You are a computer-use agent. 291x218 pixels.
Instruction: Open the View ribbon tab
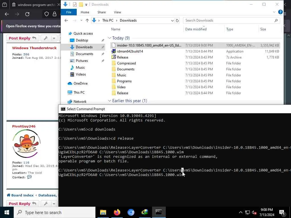coord(117,12)
